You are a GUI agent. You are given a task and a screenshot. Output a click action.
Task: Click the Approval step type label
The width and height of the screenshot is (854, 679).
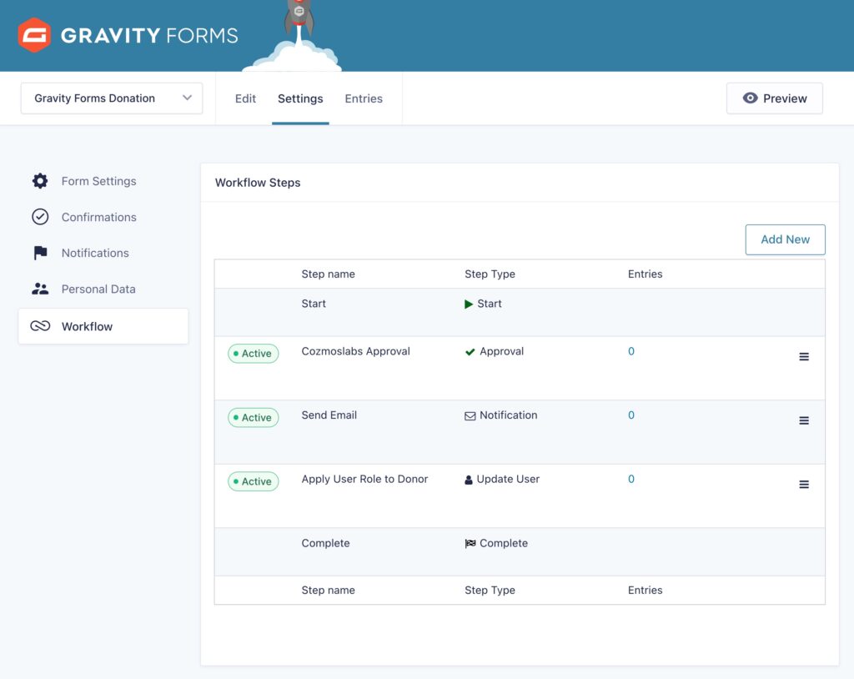(501, 351)
